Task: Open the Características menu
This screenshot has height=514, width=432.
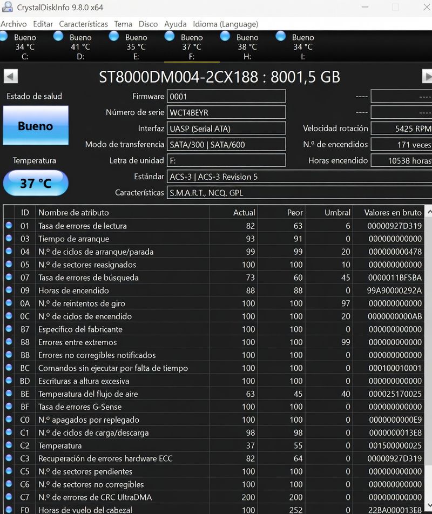Action: coord(83,24)
